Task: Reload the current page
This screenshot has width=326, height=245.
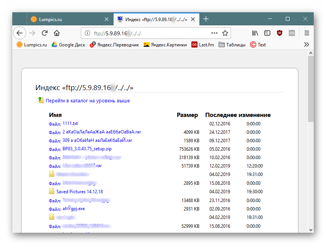Action: (x=44, y=33)
